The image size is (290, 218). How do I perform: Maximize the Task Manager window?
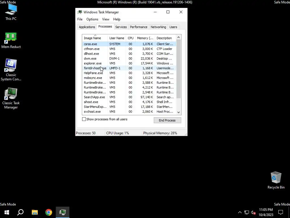[168, 12]
